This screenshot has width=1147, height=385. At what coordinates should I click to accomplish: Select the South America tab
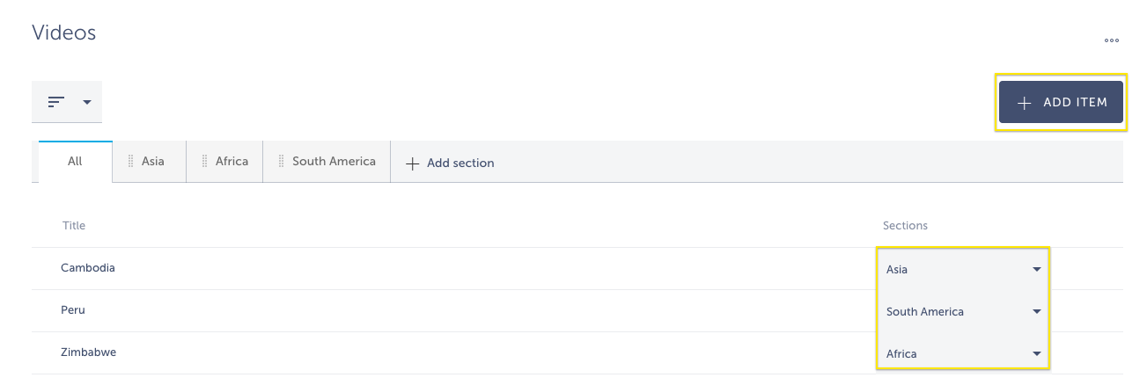click(327, 162)
